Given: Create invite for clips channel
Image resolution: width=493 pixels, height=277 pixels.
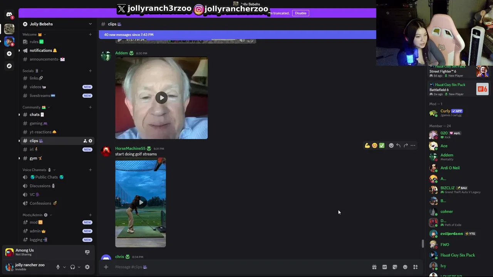Looking at the screenshot, I should [85, 141].
